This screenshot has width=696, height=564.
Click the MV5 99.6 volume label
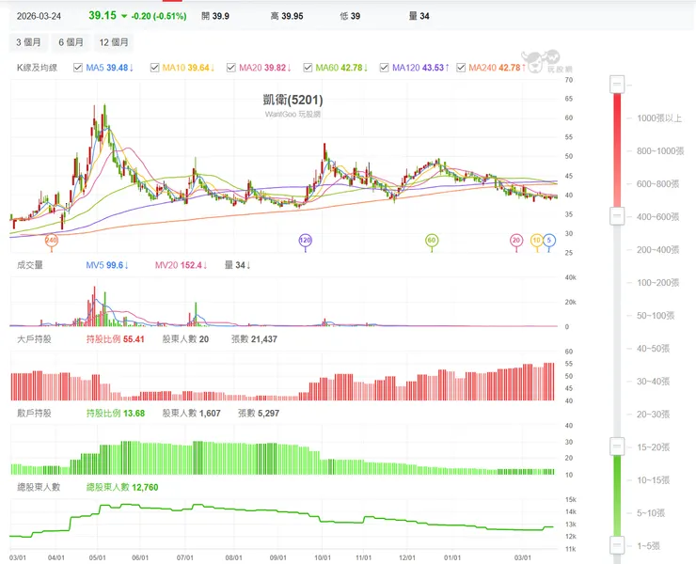(x=107, y=265)
